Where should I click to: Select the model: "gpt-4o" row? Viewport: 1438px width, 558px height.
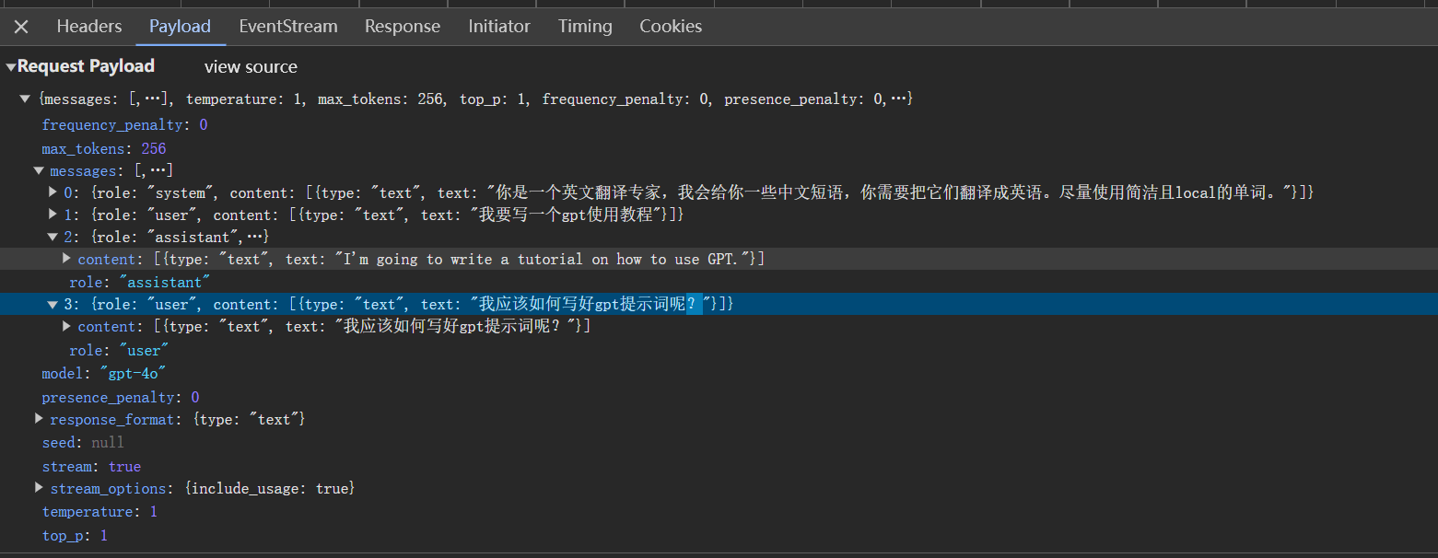point(104,373)
